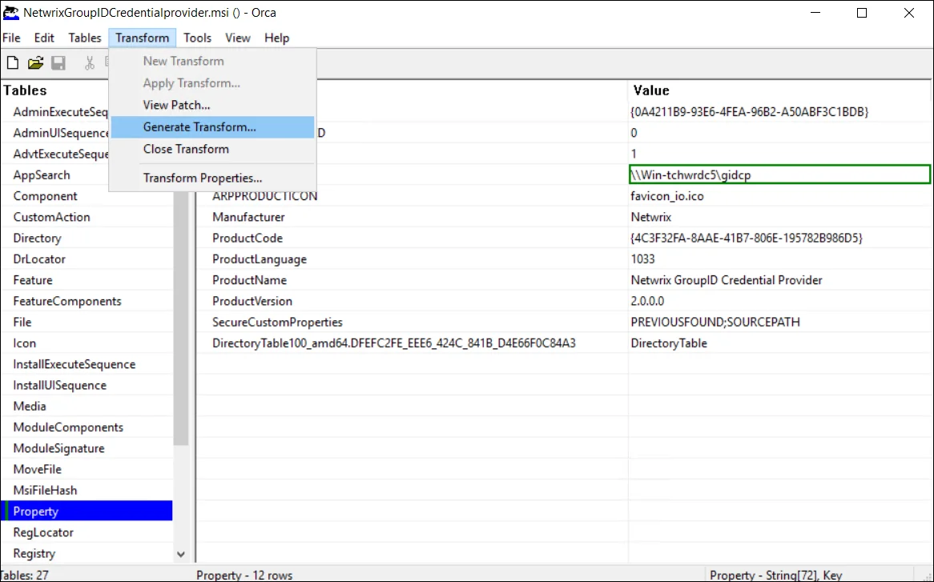Screen dimensions: 934x582
Task: Open the Tools menu
Action: 197,38
